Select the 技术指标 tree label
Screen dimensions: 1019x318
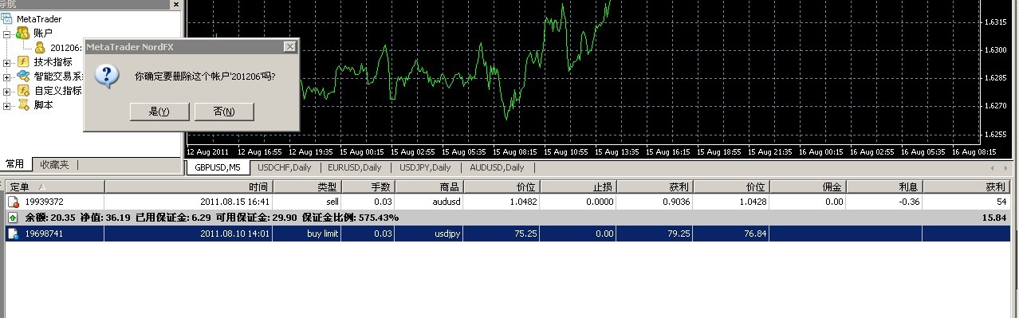tap(53, 62)
